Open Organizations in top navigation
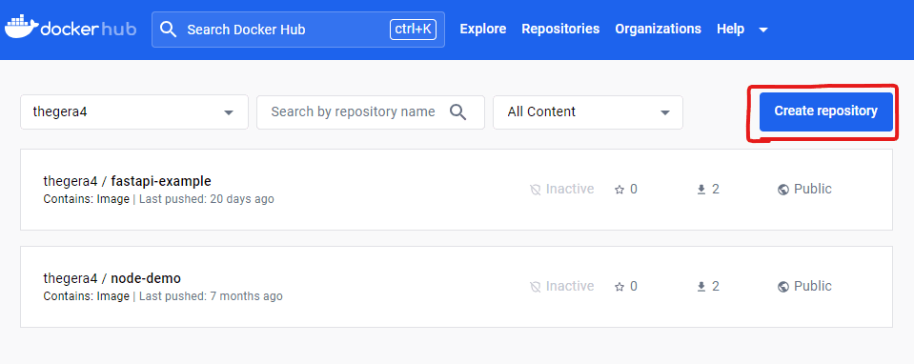 coord(658,30)
